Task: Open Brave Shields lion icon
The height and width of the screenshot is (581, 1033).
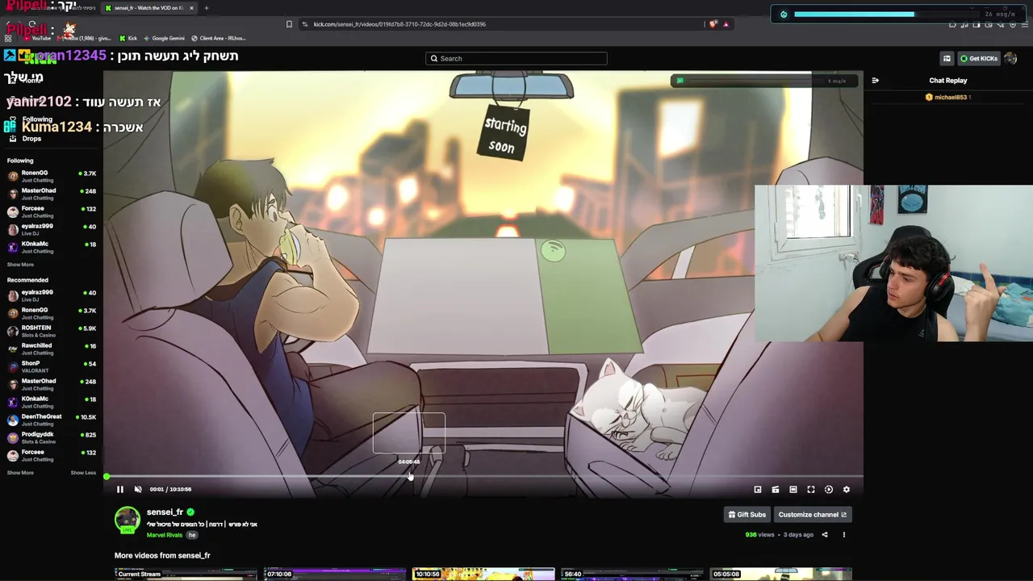Action: [x=713, y=24]
